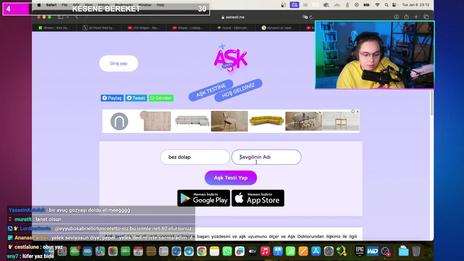Click the asktesti.me address bar
The width and height of the screenshot is (464, 261).
tap(233, 17)
